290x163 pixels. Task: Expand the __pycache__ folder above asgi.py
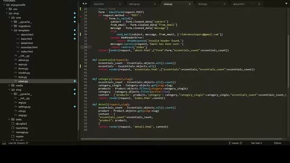pyautogui.click(x=12, y=94)
